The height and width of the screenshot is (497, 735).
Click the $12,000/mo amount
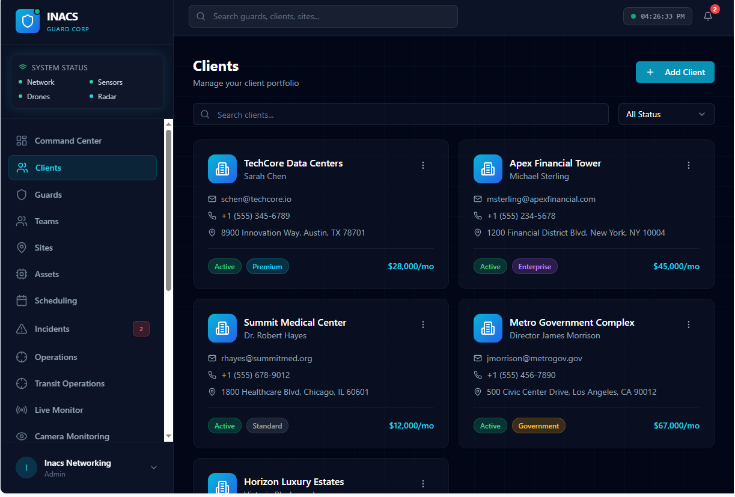tap(411, 425)
